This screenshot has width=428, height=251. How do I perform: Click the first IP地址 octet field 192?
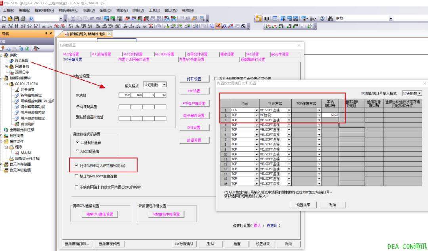pyautogui.click(x=125, y=95)
